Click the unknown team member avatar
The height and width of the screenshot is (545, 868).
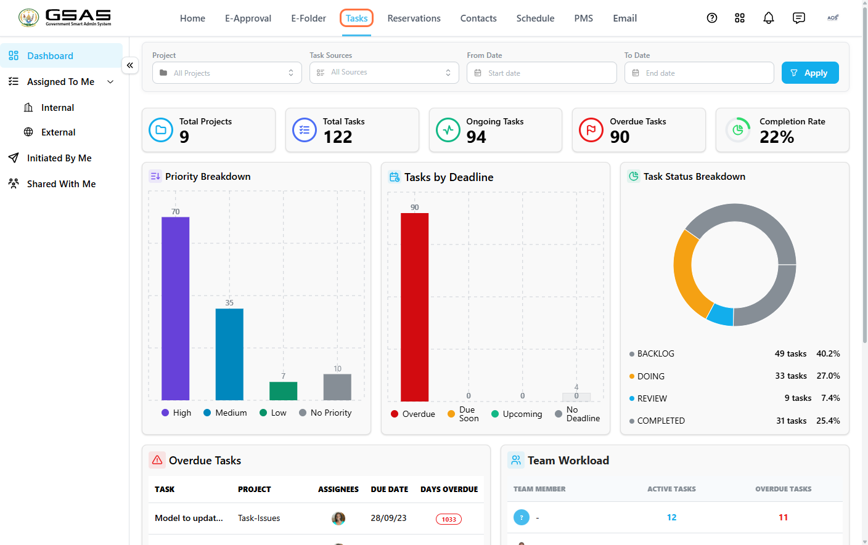tap(522, 517)
